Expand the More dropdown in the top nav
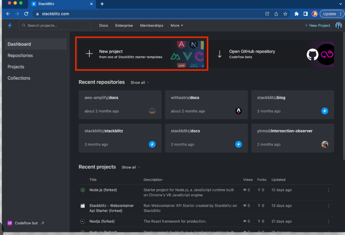The height and width of the screenshot is (235, 345). (x=177, y=26)
